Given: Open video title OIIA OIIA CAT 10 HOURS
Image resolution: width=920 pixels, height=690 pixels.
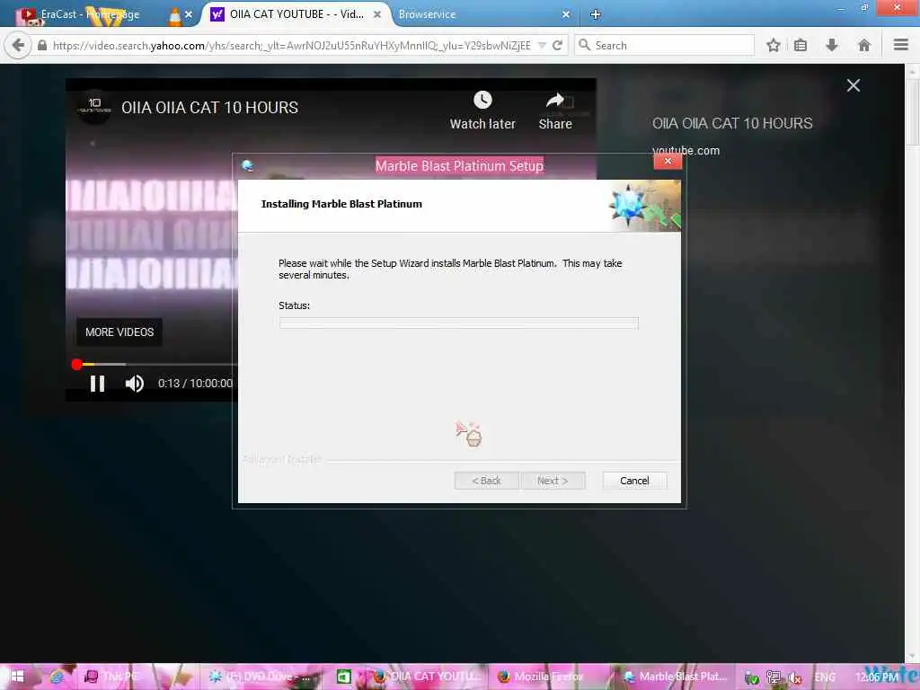Looking at the screenshot, I should point(209,108).
